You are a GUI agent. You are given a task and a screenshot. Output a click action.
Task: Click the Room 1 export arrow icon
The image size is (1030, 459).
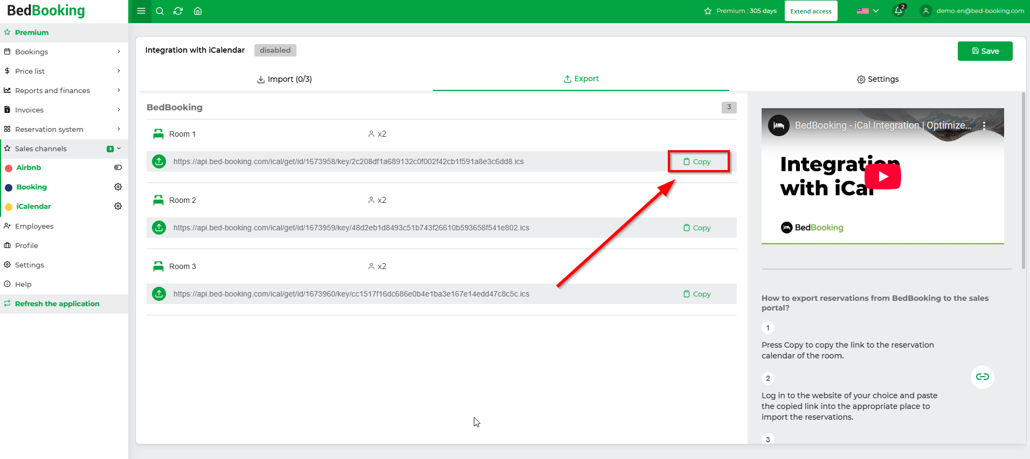pos(159,161)
